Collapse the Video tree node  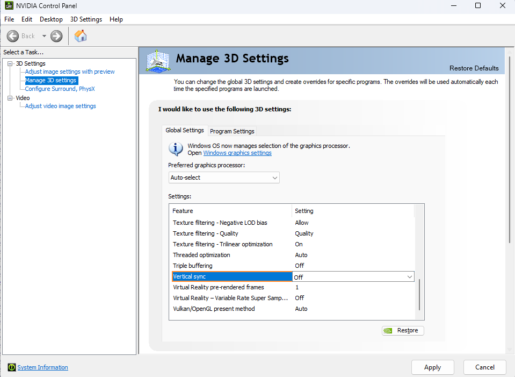[x=10, y=98]
